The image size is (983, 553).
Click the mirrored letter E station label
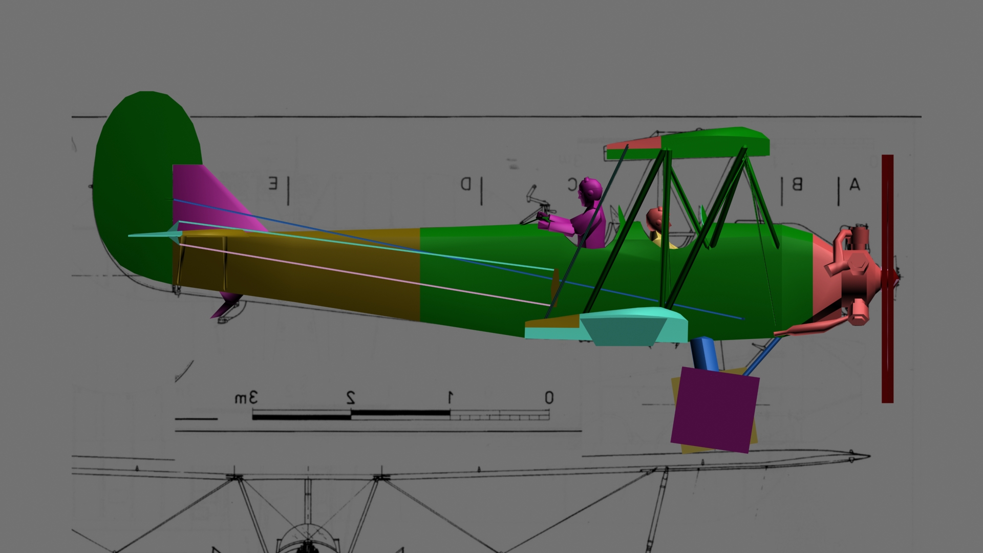point(273,184)
